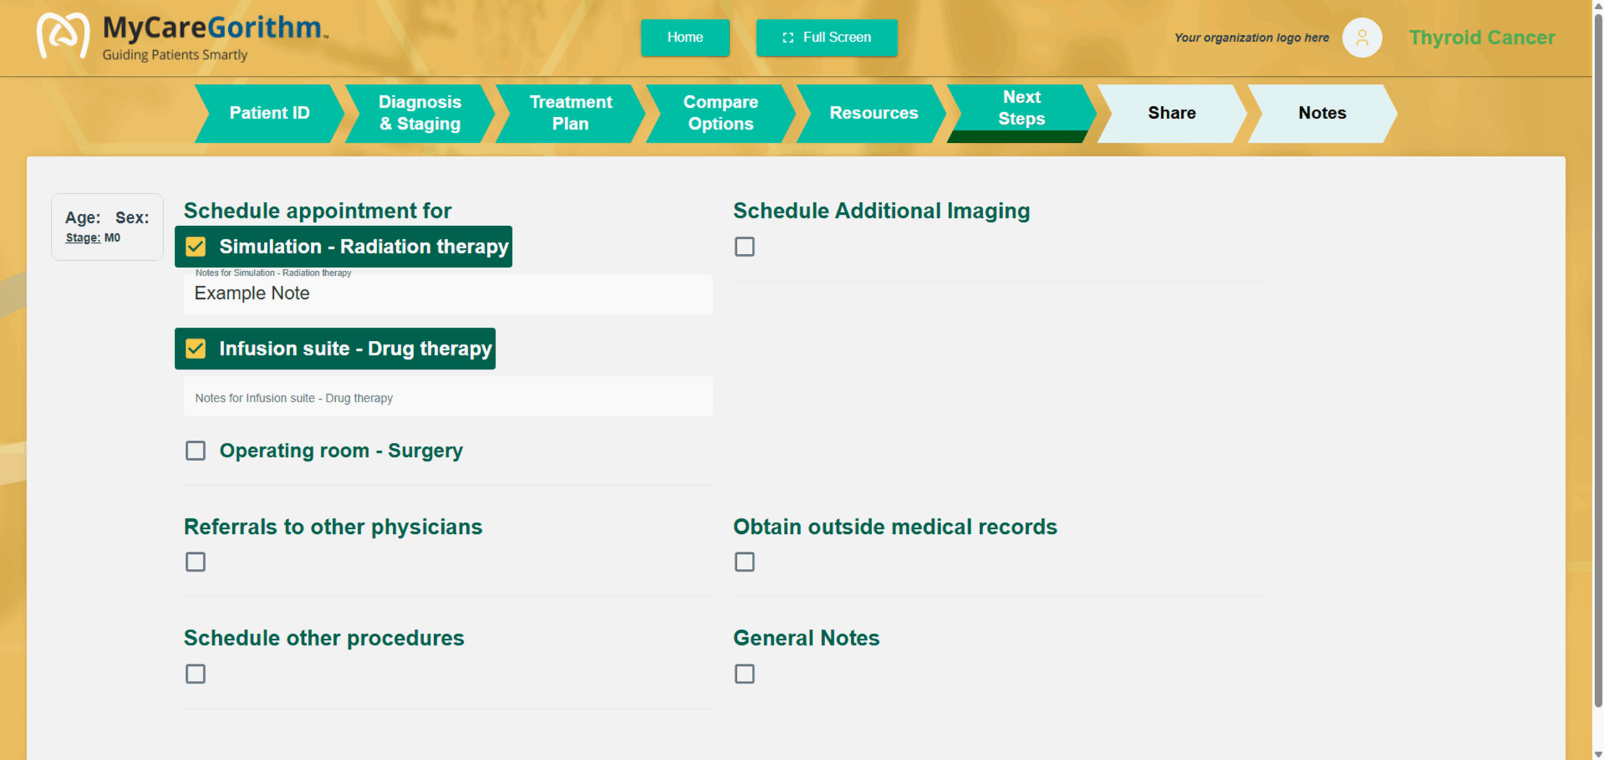The image size is (1604, 760).
Task: Click scrollbar down arrow at bottom
Action: tap(1598, 754)
